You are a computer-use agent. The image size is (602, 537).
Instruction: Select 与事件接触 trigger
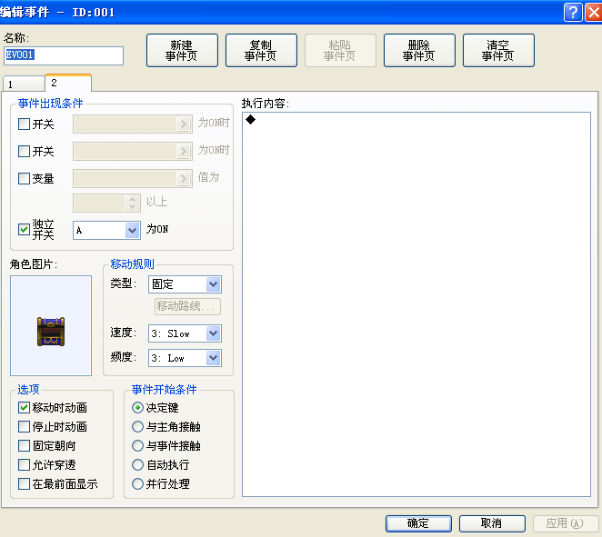[137, 446]
